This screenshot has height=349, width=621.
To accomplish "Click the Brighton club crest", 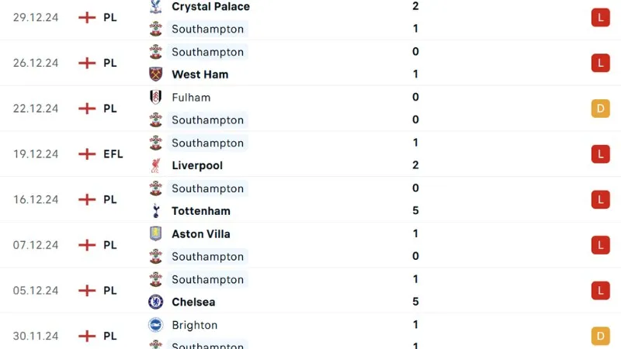I will click(x=156, y=325).
